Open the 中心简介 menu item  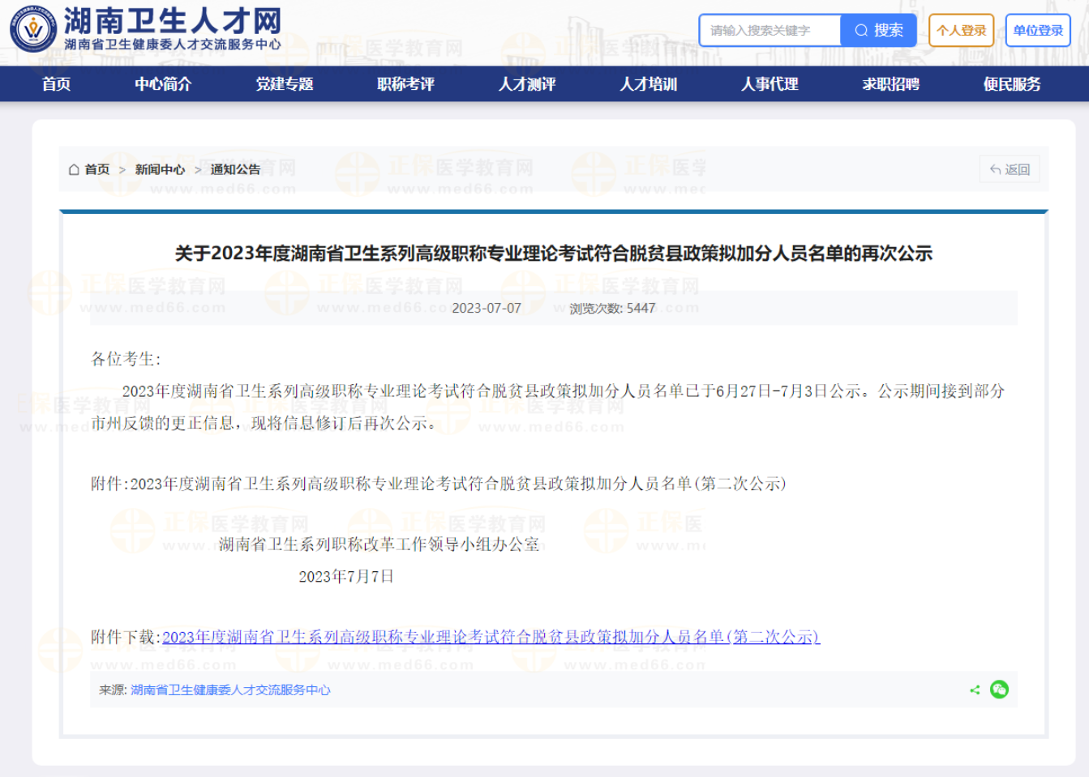click(163, 83)
